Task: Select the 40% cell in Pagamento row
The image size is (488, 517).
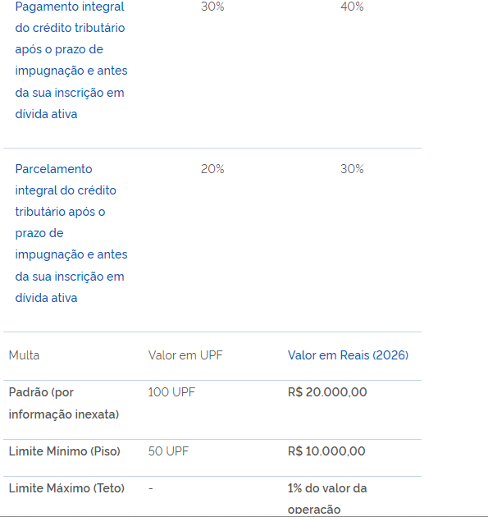Action: tap(352, 7)
